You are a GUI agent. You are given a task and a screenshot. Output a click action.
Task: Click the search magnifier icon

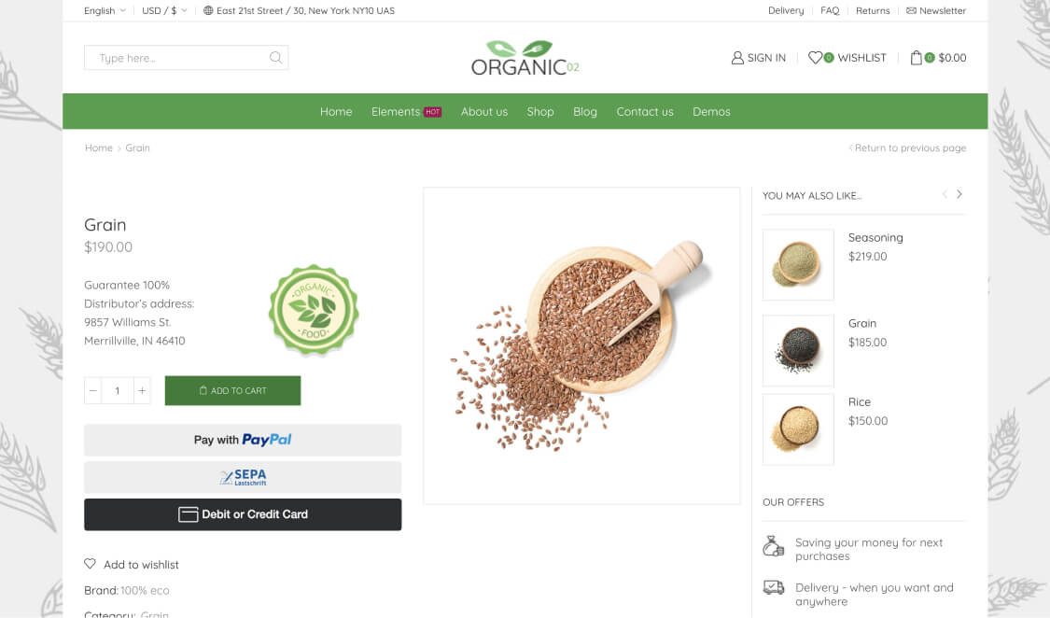pos(275,58)
